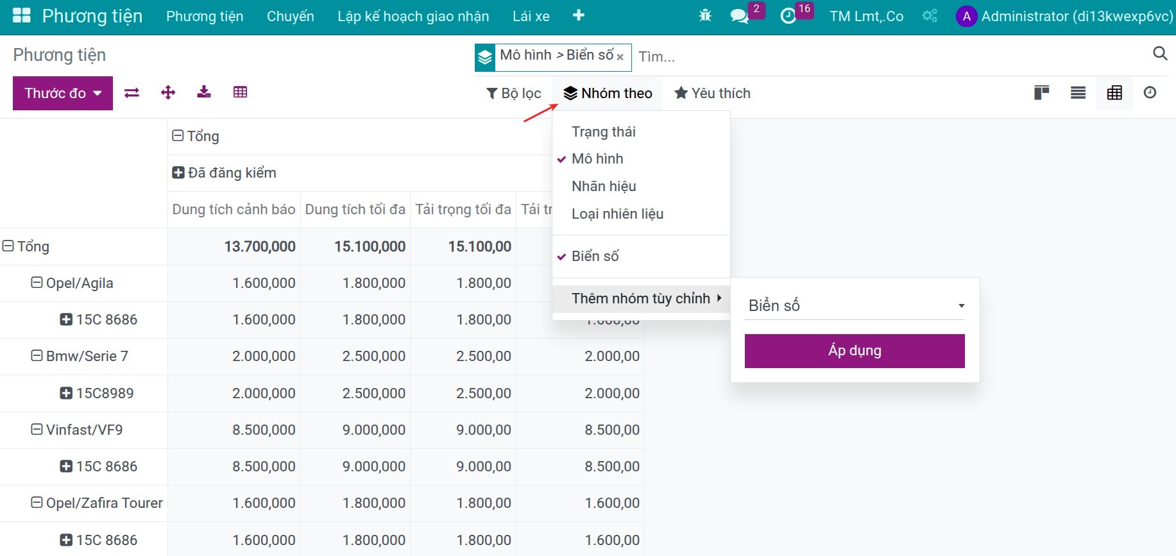Flip the pivot axes

(132, 93)
